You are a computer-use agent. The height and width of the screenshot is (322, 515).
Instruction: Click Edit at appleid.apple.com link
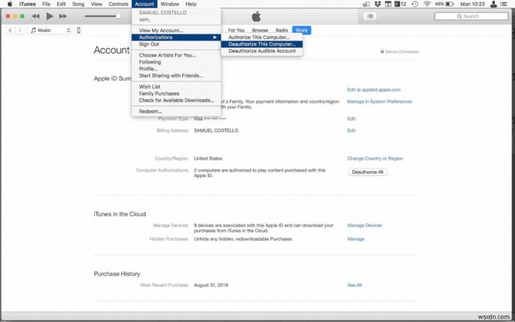click(x=374, y=90)
